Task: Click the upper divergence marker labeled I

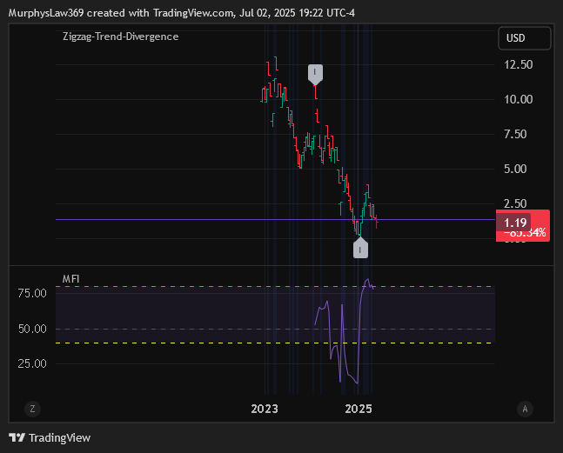Action: coord(315,75)
